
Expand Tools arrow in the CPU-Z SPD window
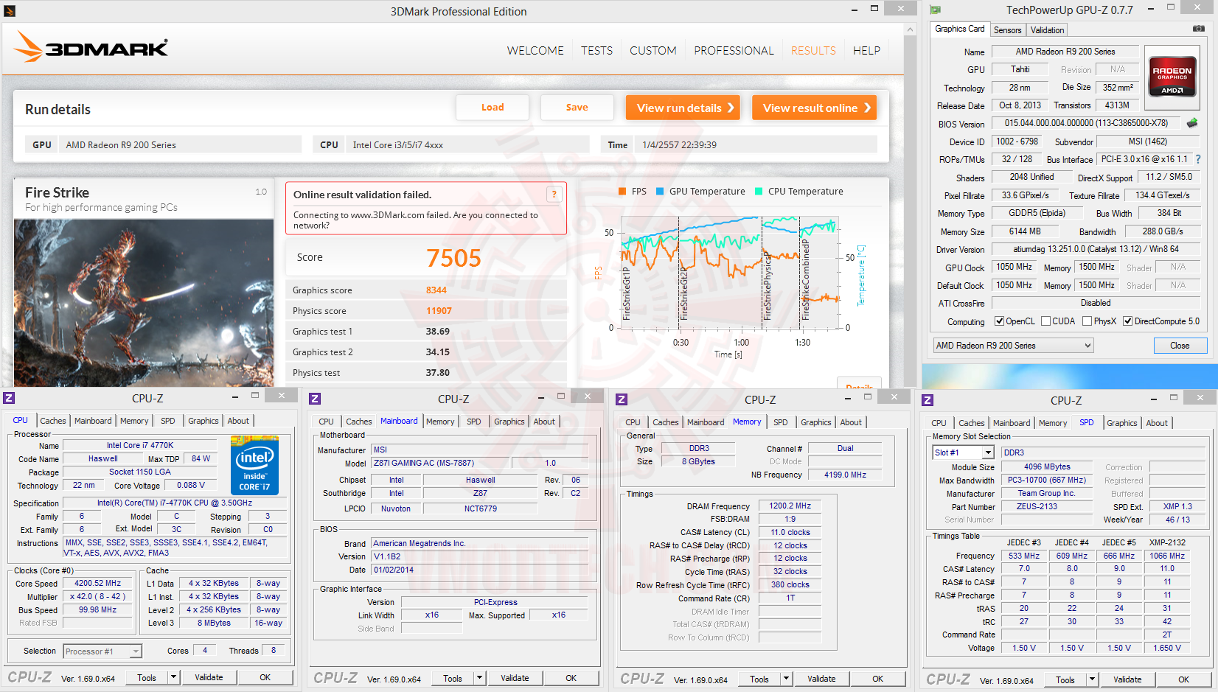tap(1093, 679)
